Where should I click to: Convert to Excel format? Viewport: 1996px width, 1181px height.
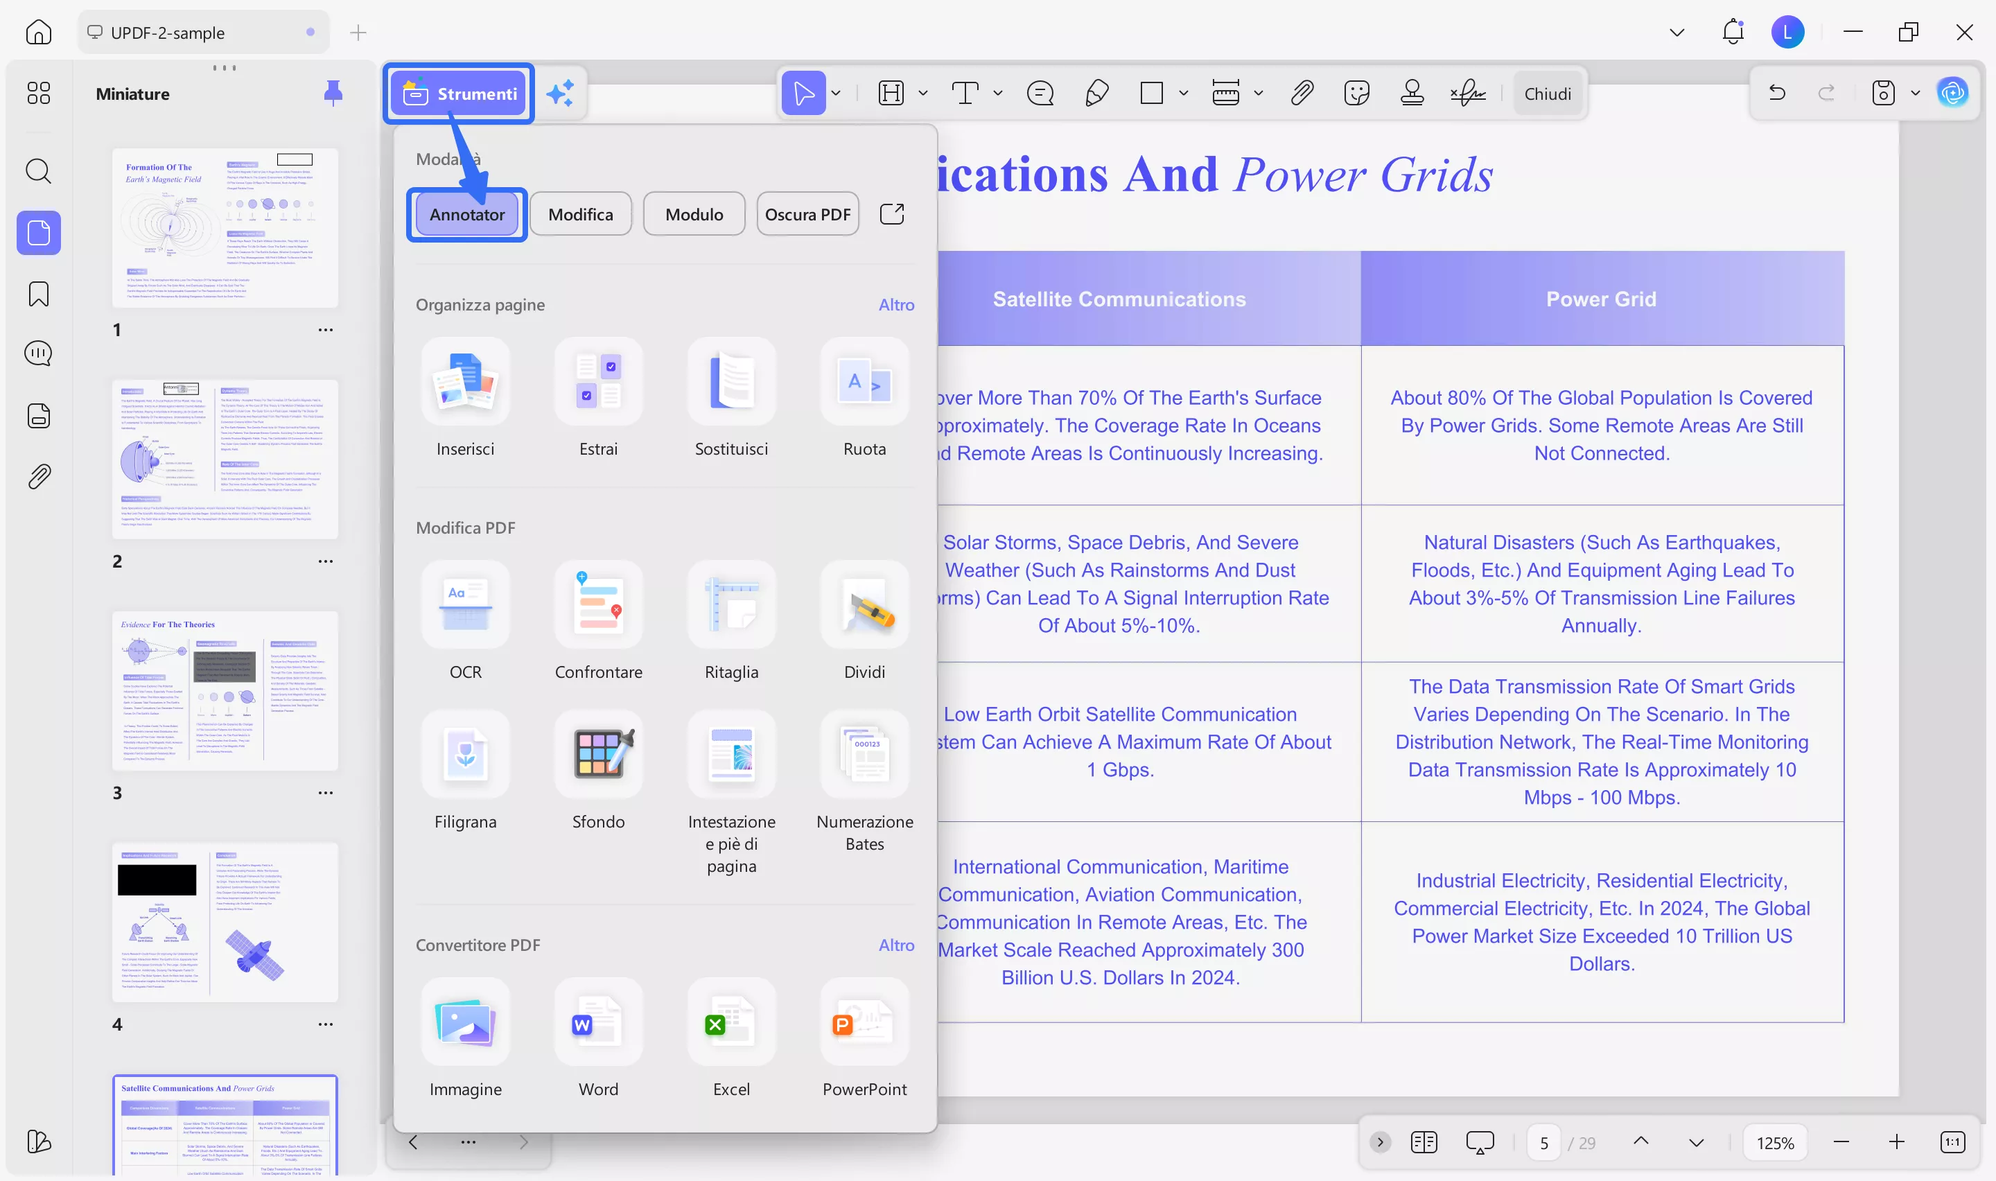coord(731,1022)
